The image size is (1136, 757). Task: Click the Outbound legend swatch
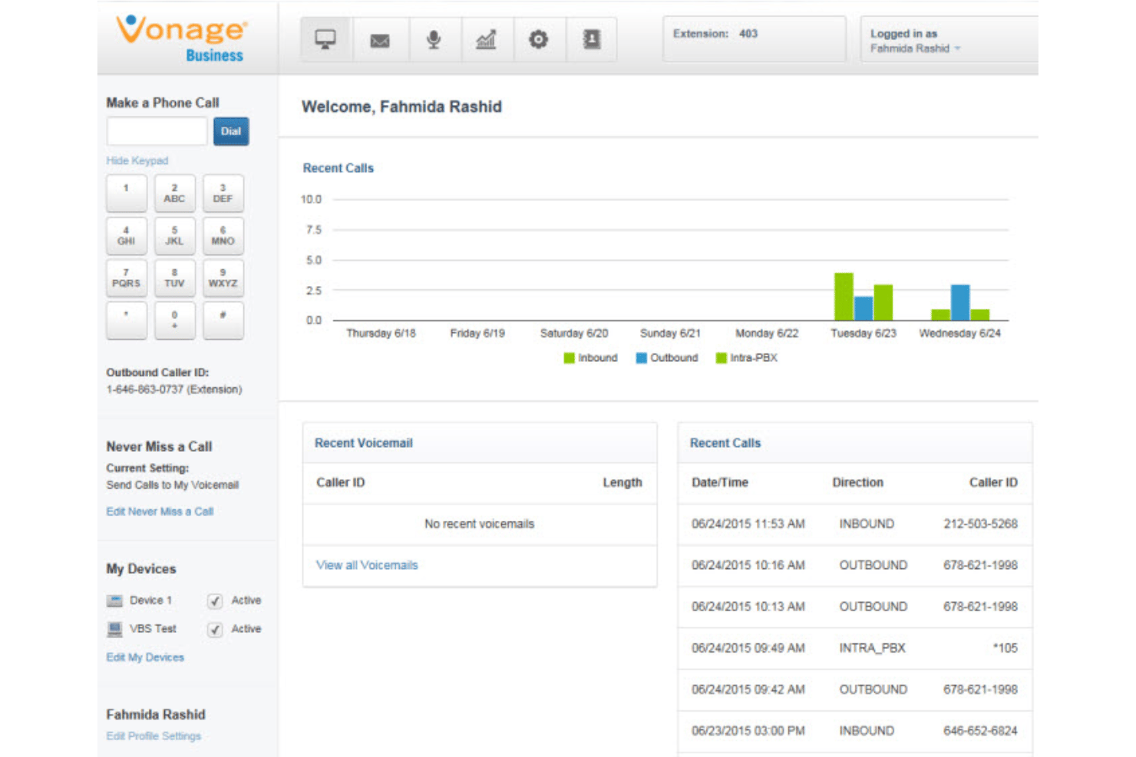click(x=642, y=358)
